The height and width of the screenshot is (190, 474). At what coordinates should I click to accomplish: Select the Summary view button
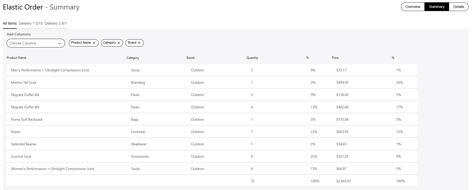tap(436, 7)
